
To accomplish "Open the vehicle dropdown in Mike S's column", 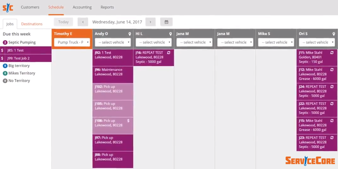I will coord(276,42).
